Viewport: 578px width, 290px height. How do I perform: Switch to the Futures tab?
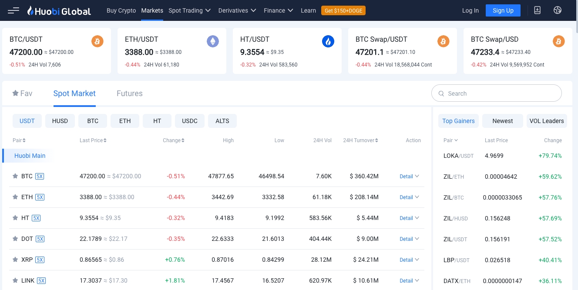[129, 93]
